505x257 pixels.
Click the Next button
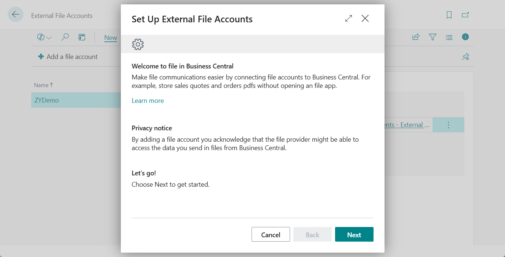[354, 234]
